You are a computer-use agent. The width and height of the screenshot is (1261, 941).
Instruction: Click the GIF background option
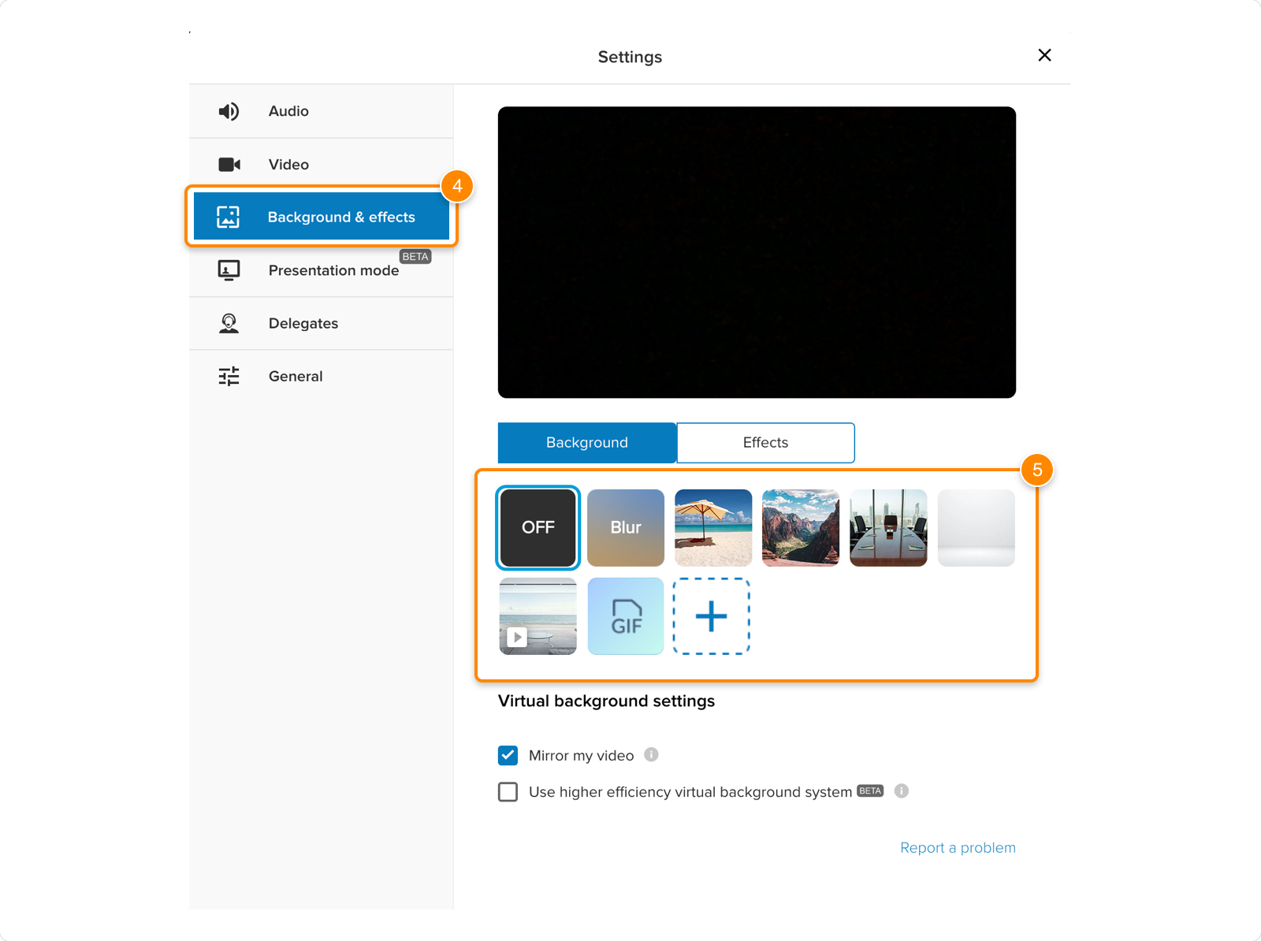(625, 616)
